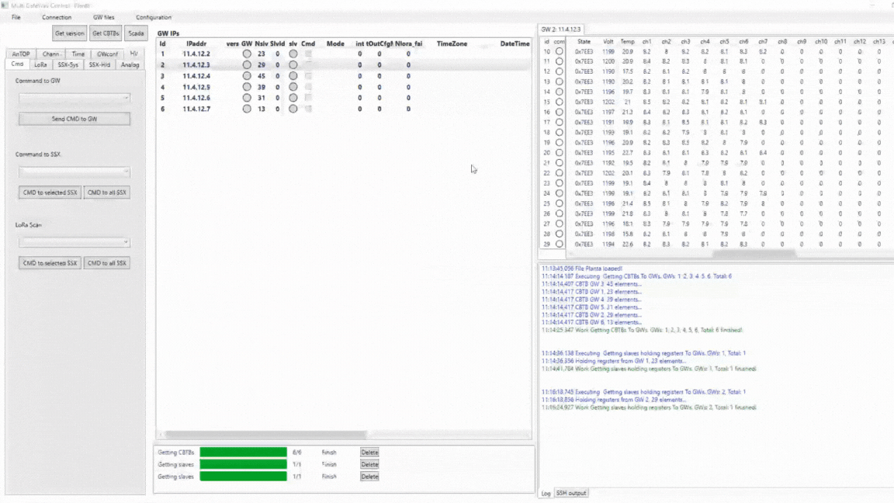Select the SSX-Sys tab

pyautogui.click(x=68, y=64)
